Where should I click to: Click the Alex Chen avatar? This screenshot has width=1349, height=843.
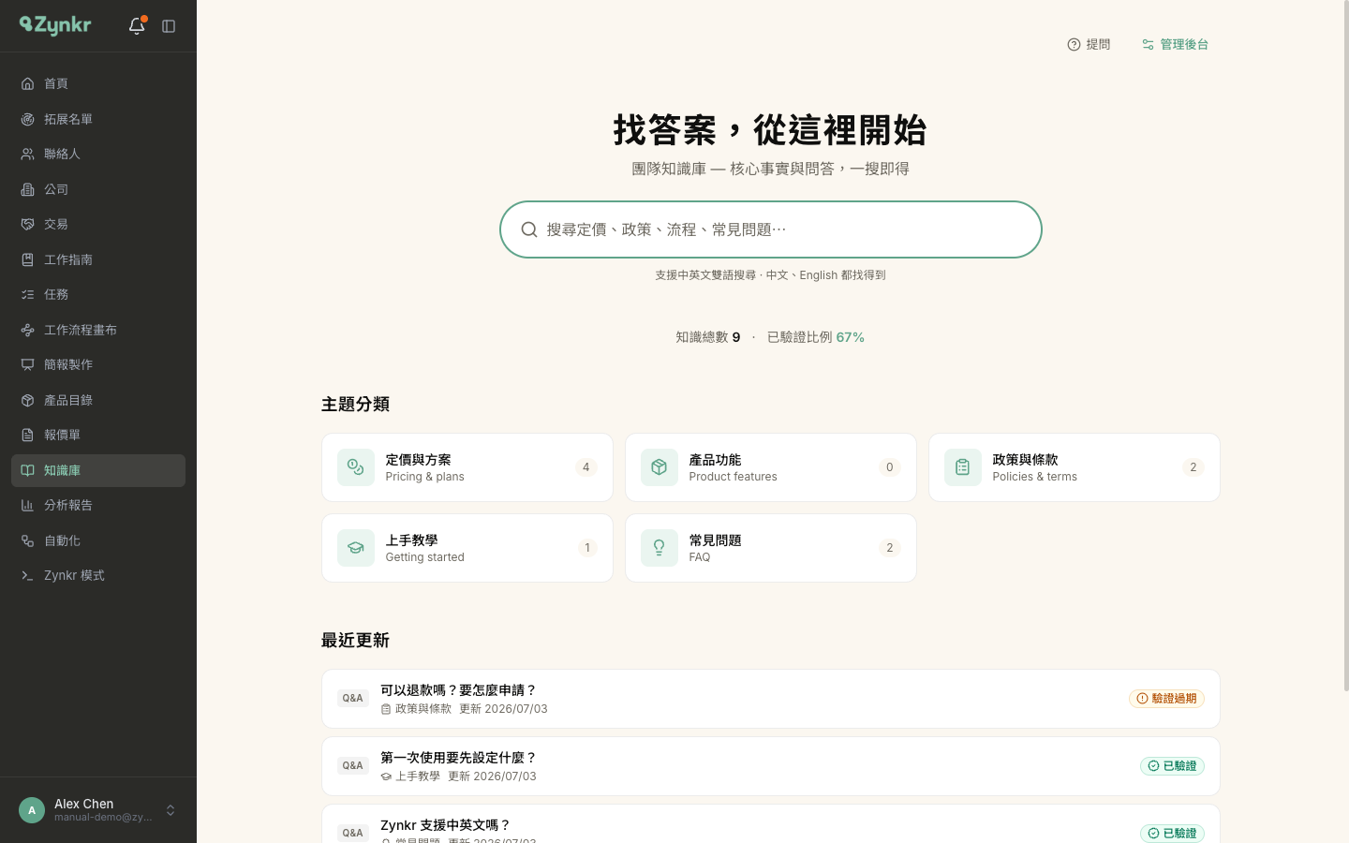pos(32,810)
